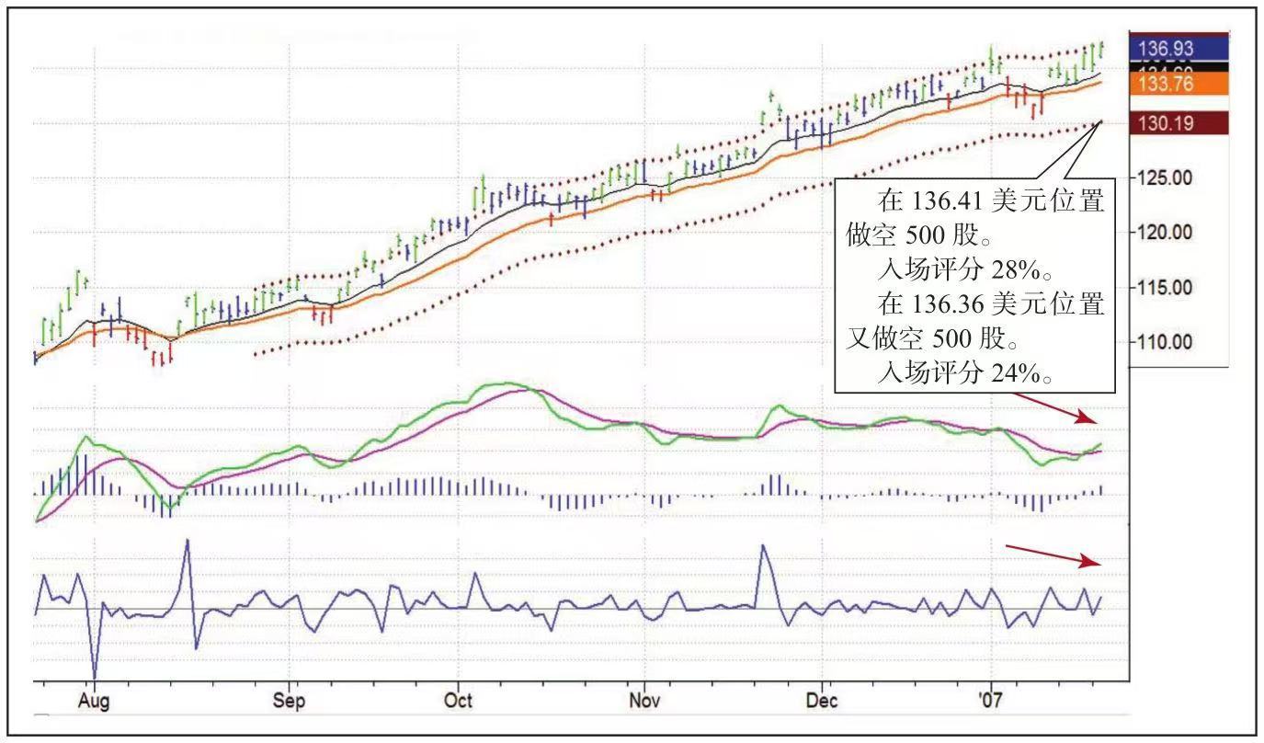This screenshot has width=1264, height=743.
Task: Click the Dec date axis label
Action: point(821,701)
